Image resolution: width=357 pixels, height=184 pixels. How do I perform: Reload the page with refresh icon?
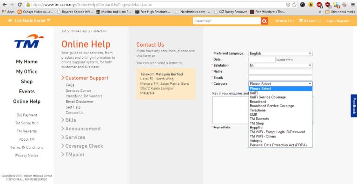point(20,5)
